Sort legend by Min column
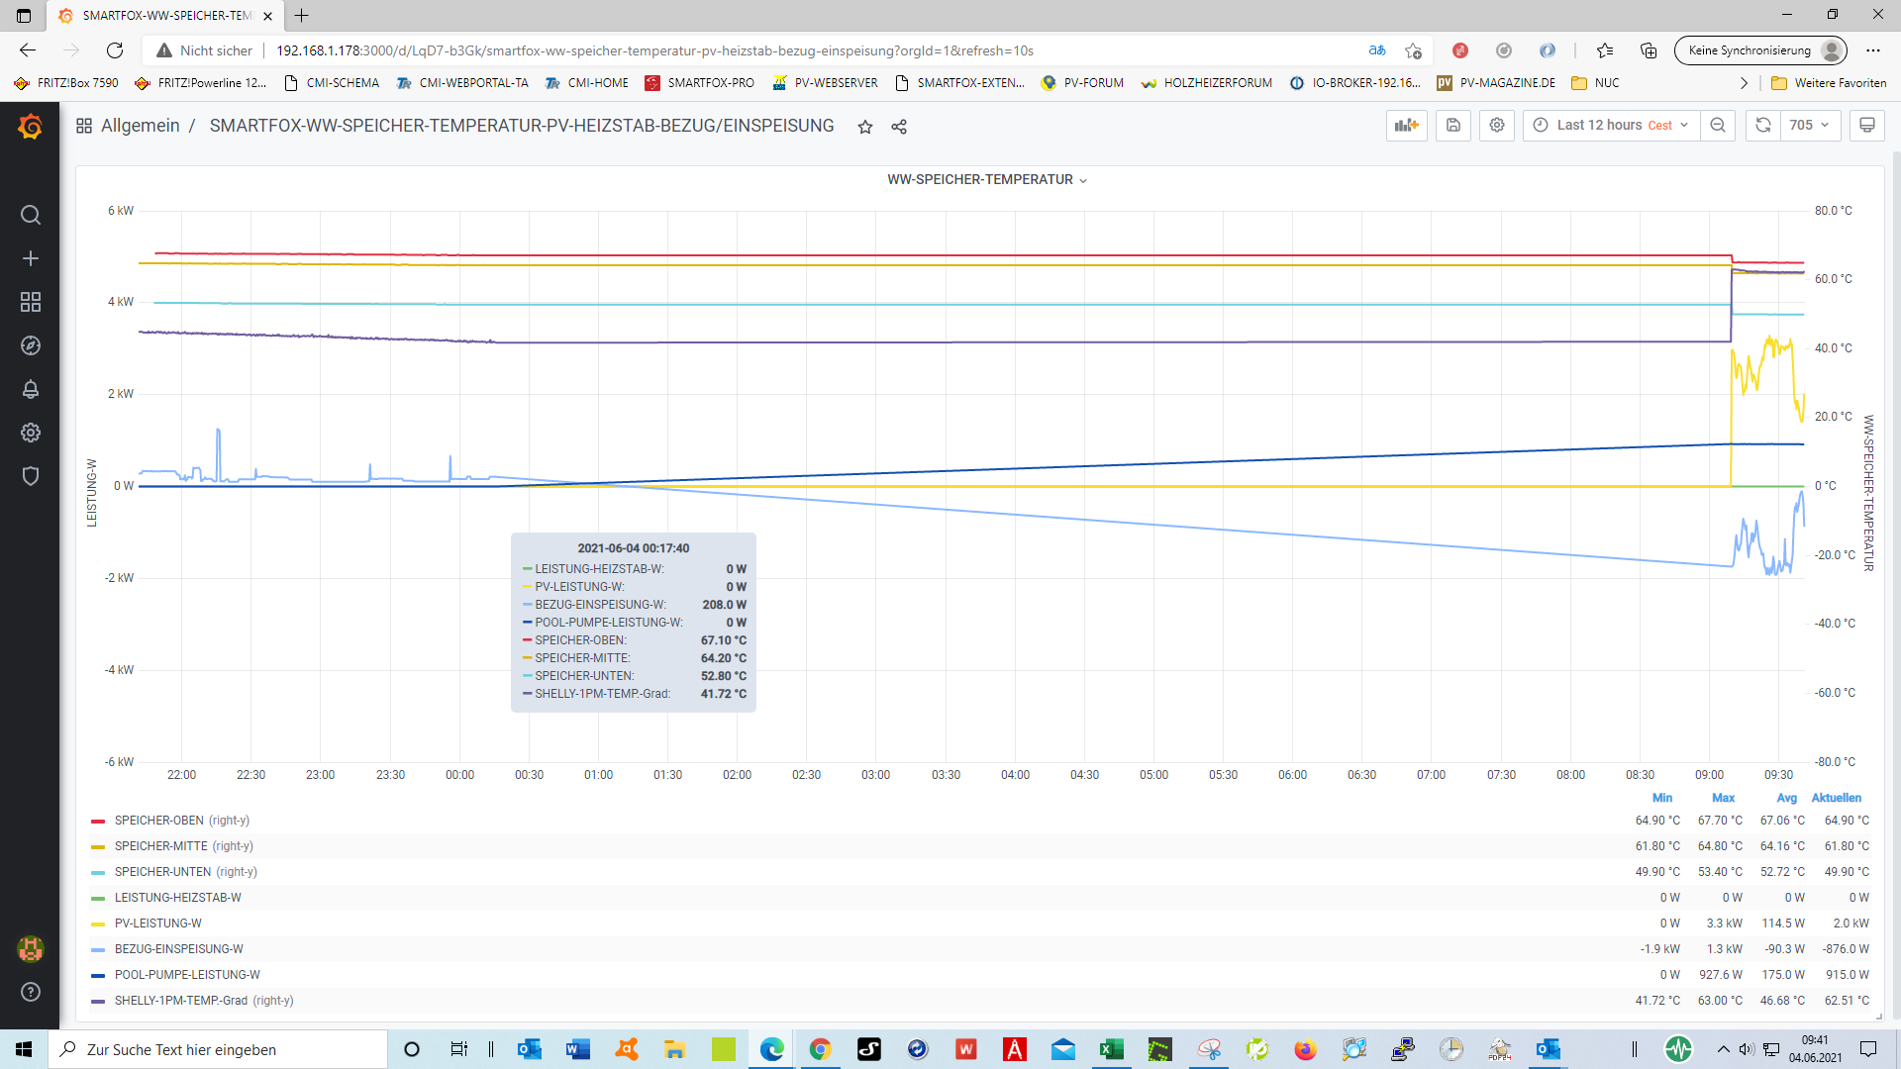The width and height of the screenshot is (1901, 1069). [x=1662, y=798]
